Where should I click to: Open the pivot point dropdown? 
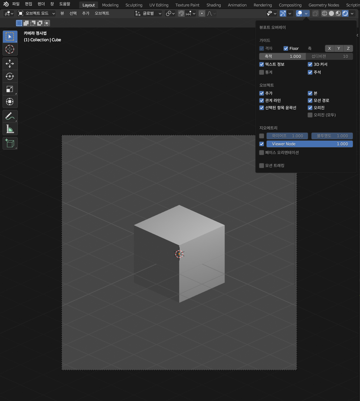pos(170,13)
